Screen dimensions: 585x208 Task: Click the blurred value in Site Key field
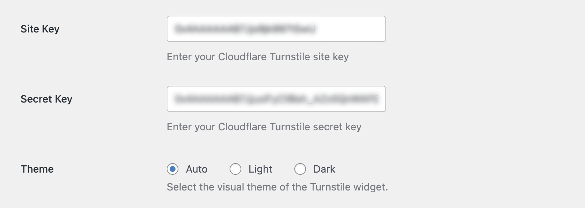pos(245,29)
